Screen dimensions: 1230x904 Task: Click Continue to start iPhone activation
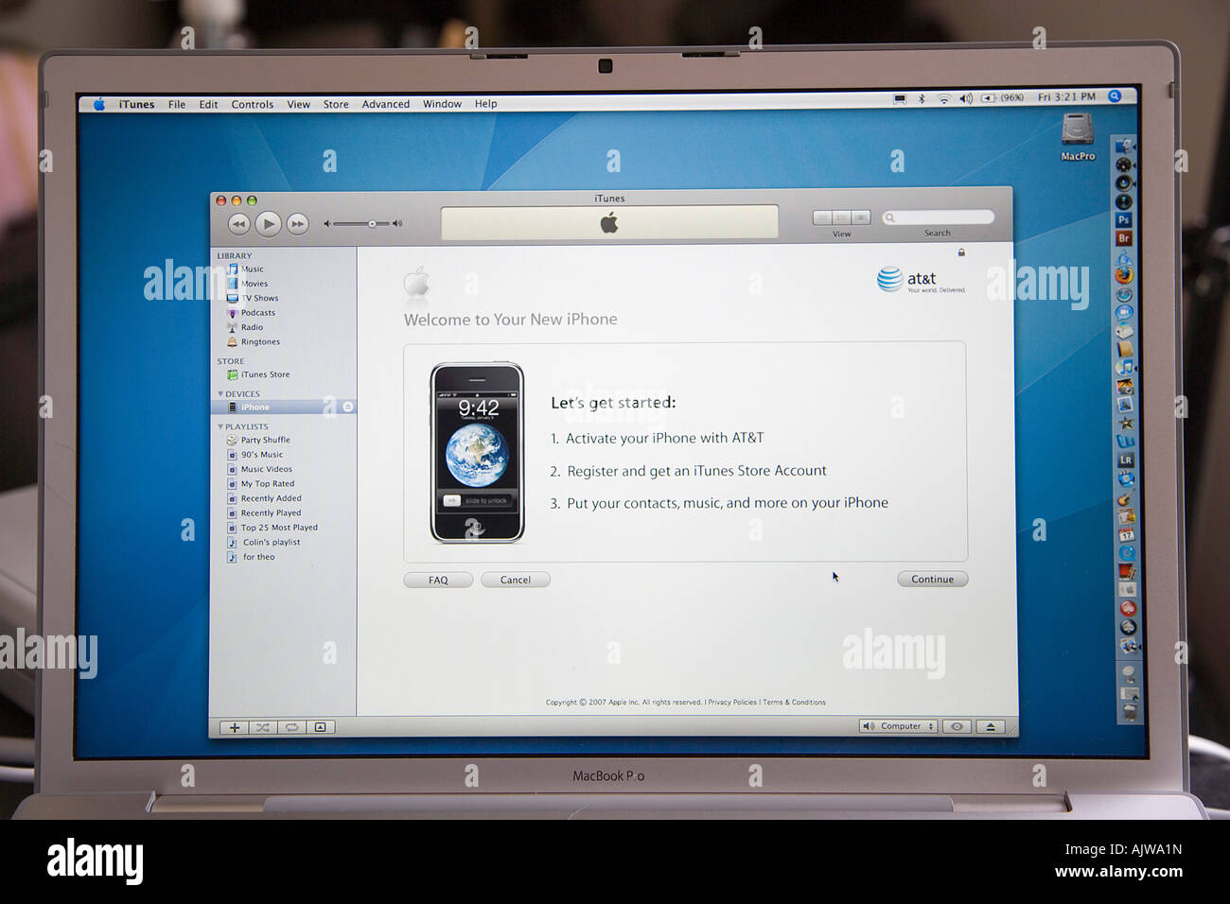(933, 579)
